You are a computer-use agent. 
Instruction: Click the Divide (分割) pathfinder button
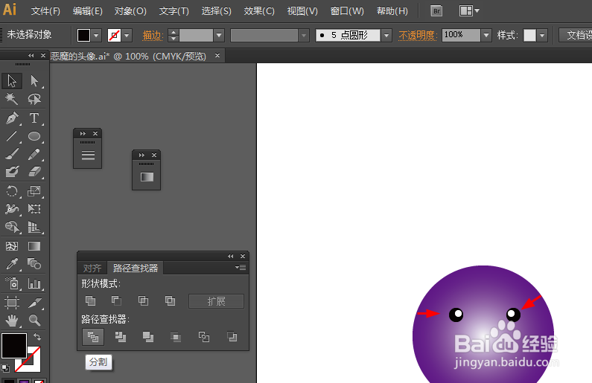click(93, 337)
